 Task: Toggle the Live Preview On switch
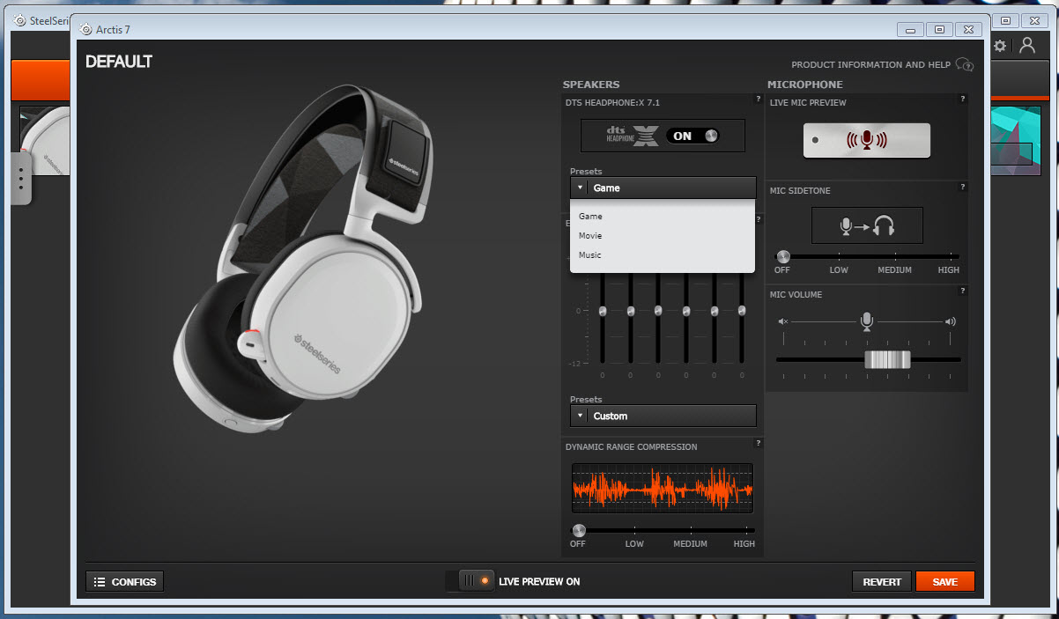(x=477, y=581)
